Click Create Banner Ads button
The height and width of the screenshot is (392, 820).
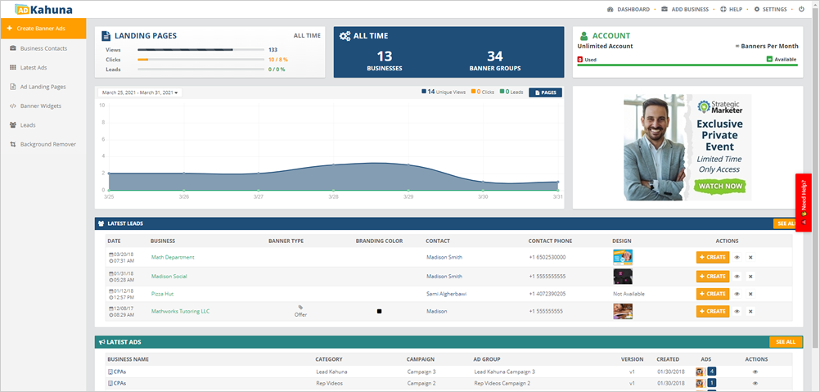coord(43,29)
